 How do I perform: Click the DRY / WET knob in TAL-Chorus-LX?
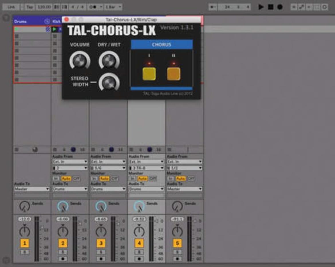(x=109, y=60)
